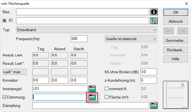This screenshot has width=191, height=112.
Task: Expand the Quelle ist stationär dropdown
Action: (x=131, y=39)
